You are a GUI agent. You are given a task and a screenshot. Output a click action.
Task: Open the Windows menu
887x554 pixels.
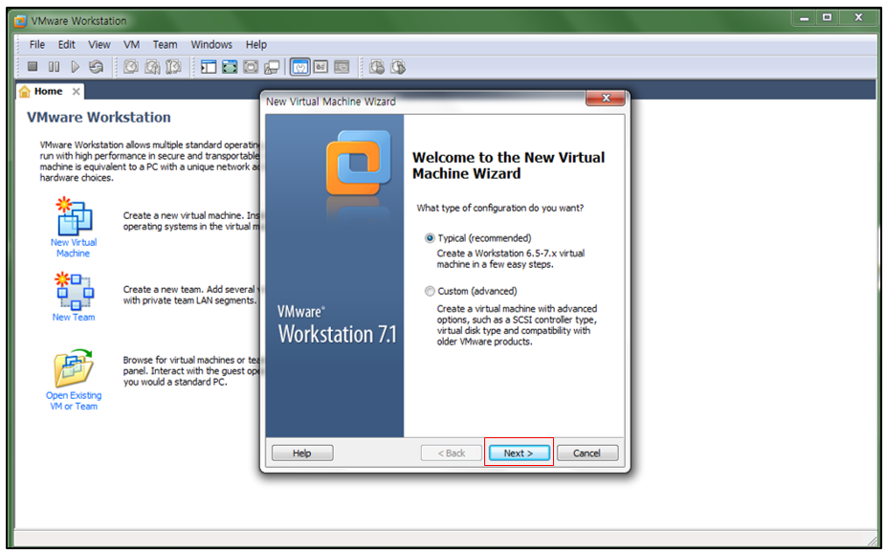[211, 44]
